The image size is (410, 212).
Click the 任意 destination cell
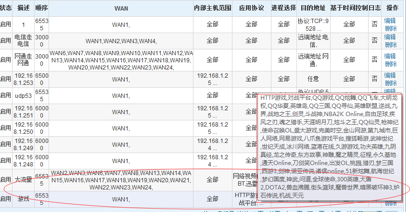point(313,79)
